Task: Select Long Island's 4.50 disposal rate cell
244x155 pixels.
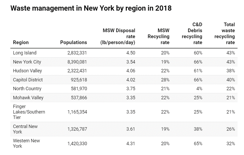Action: point(131,53)
